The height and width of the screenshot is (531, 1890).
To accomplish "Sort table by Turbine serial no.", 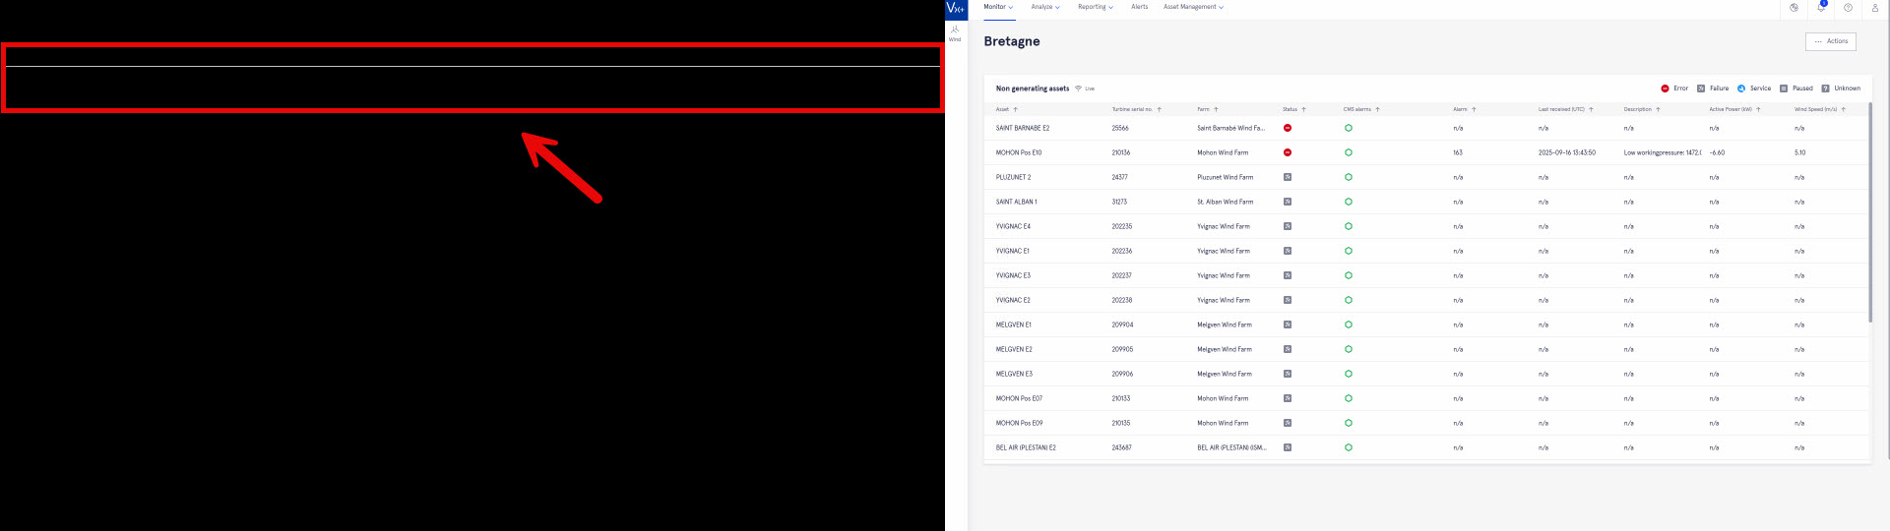I will coord(1159,109).
